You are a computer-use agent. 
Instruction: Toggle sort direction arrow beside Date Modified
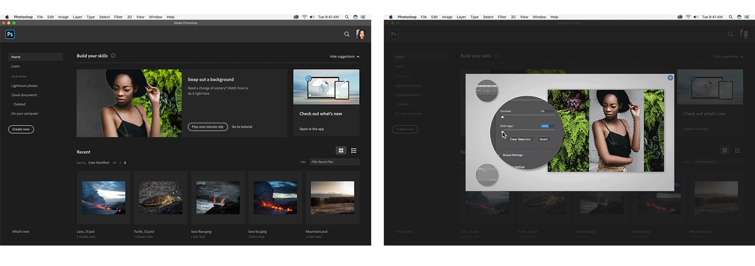[125, 162]
